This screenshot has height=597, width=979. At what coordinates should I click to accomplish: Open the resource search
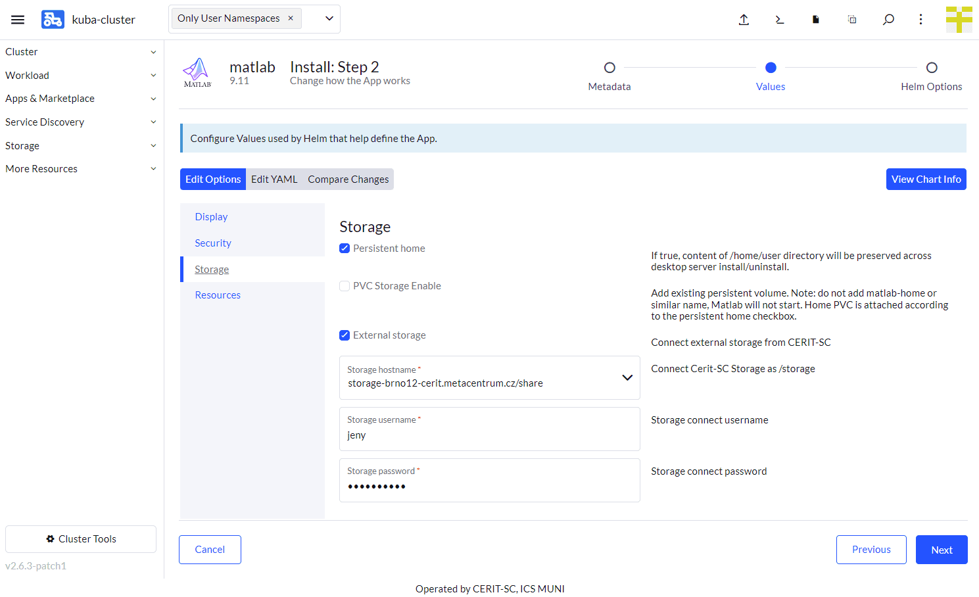888,20
